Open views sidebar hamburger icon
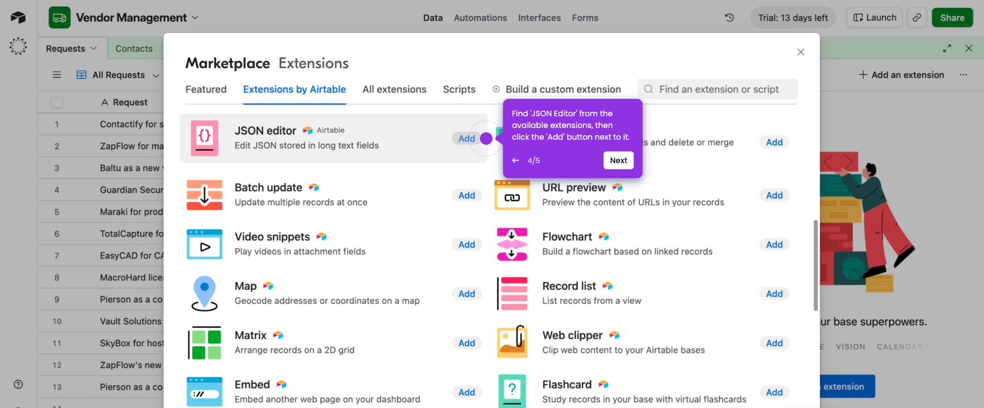The width and height of the screenshot is (984, 408). (56, 75)
